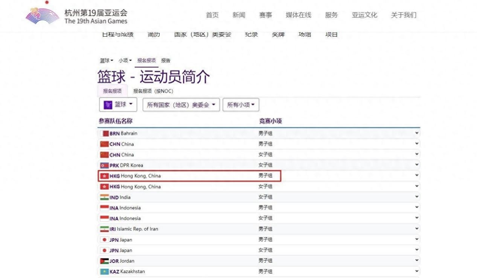Viewport: 477px width, 278px height.
Task: Click the 关于我们 navigation item
Action: (404, 15)
